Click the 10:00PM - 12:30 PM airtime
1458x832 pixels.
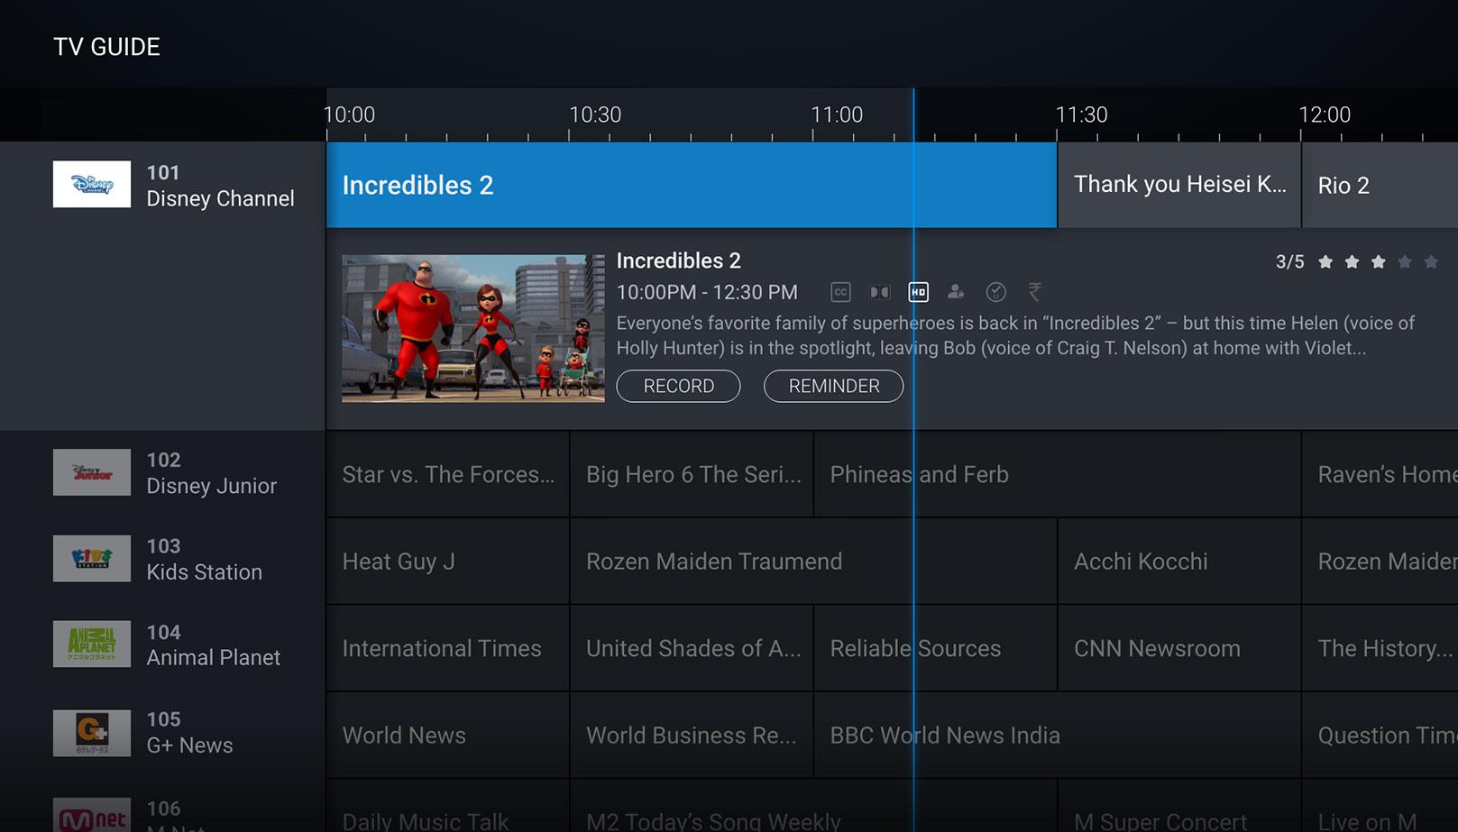[x=707, y=292]
